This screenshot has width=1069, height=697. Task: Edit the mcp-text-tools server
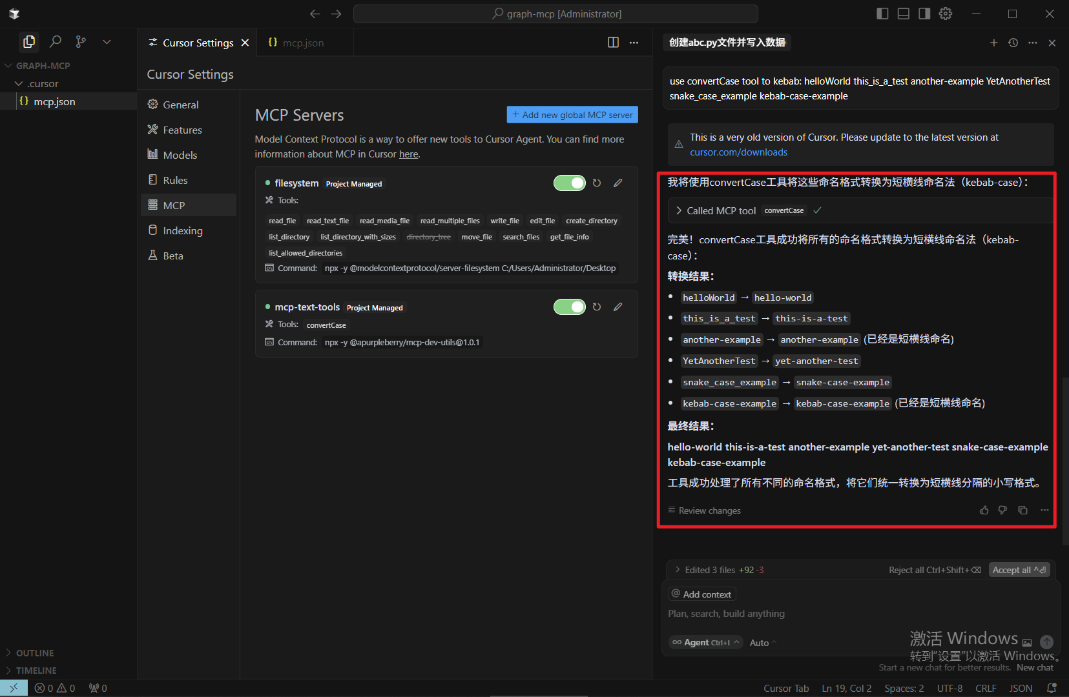[618, 307]
